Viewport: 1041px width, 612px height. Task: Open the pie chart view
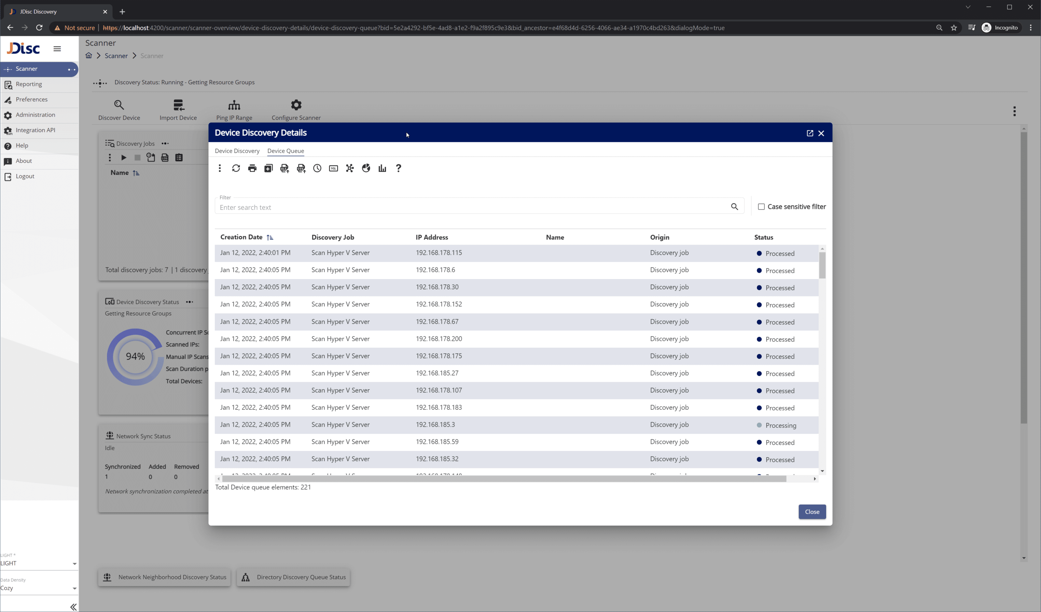point(366,169)
